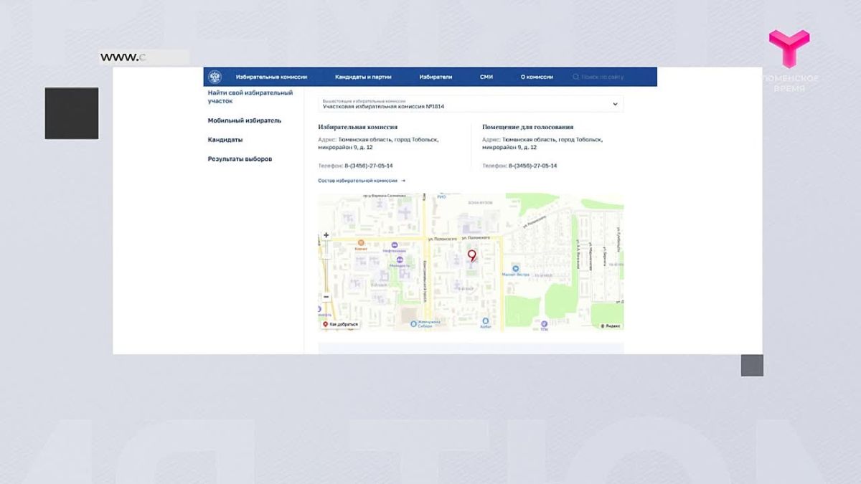Click phone 8-(3456)-27-05-14 under Помещение для голосования
The image size is (861, 484).
(x=532, y=166)
